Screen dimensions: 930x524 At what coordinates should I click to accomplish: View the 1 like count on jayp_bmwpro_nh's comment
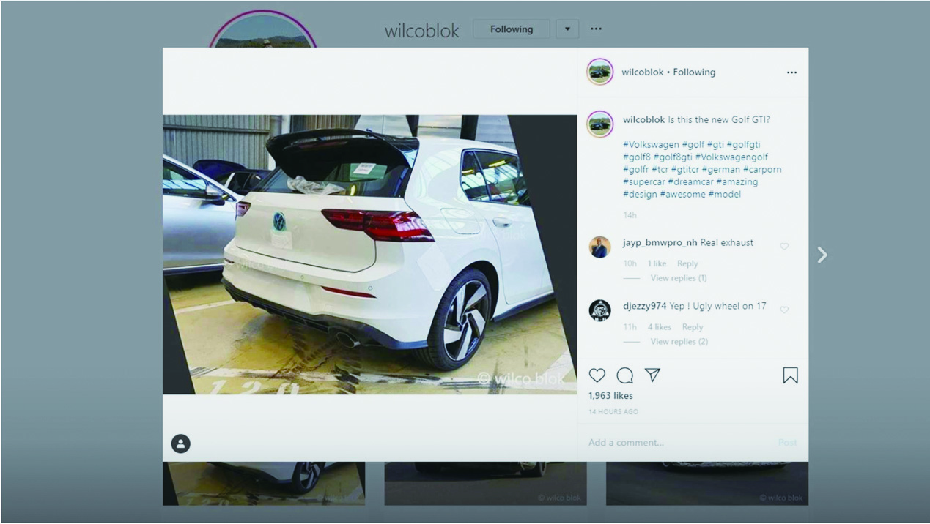coord(657,263)
